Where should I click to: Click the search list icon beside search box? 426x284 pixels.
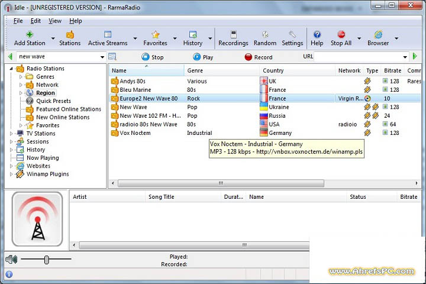pyautogui.click(x=112, y=57)
